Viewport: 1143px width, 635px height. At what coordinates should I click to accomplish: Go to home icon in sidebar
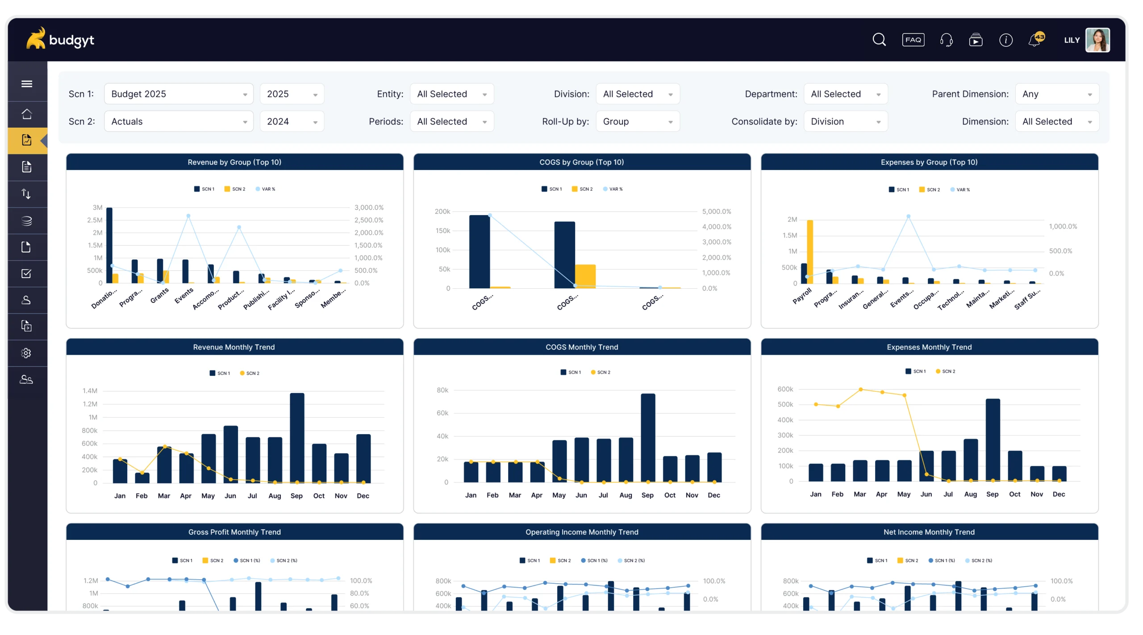[27, 114]
